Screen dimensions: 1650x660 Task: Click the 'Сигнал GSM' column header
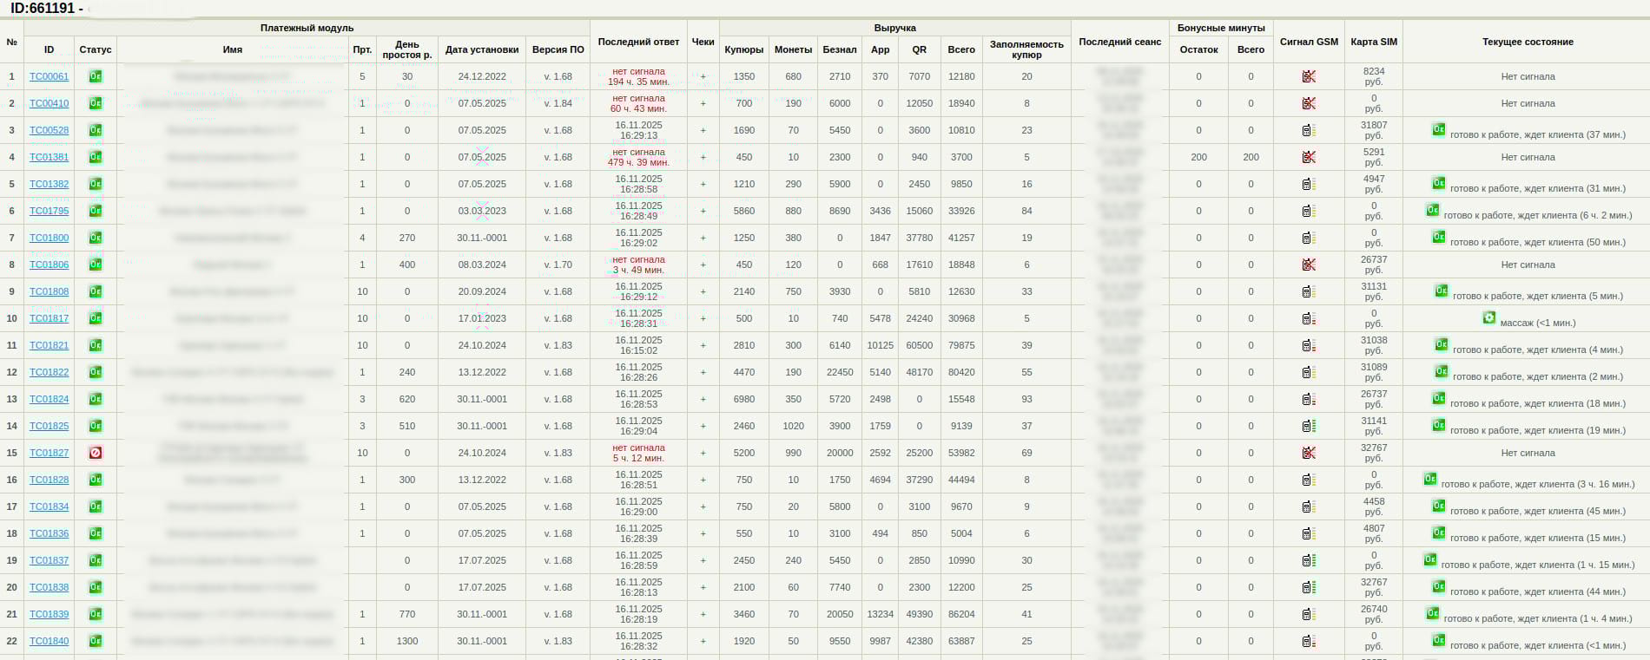(1309, 42)
